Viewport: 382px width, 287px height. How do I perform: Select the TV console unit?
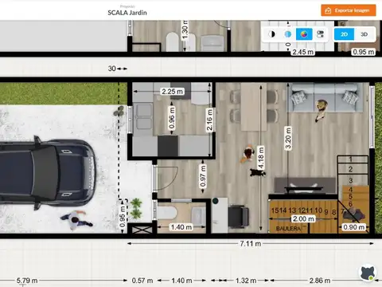304,185
